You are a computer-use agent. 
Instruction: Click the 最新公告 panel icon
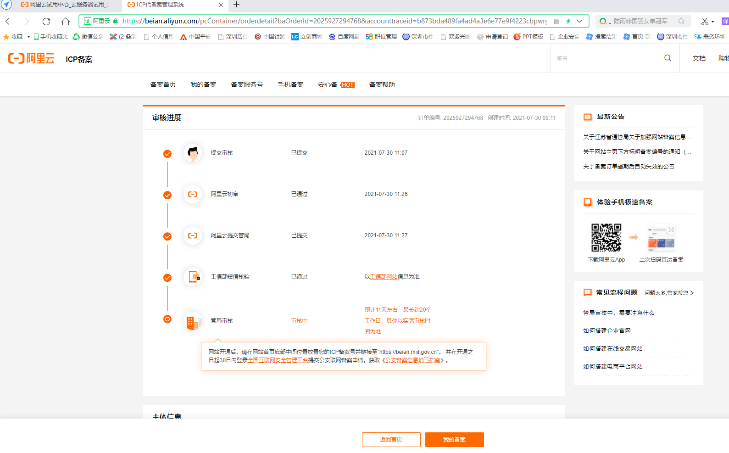[x=588, y=117]
